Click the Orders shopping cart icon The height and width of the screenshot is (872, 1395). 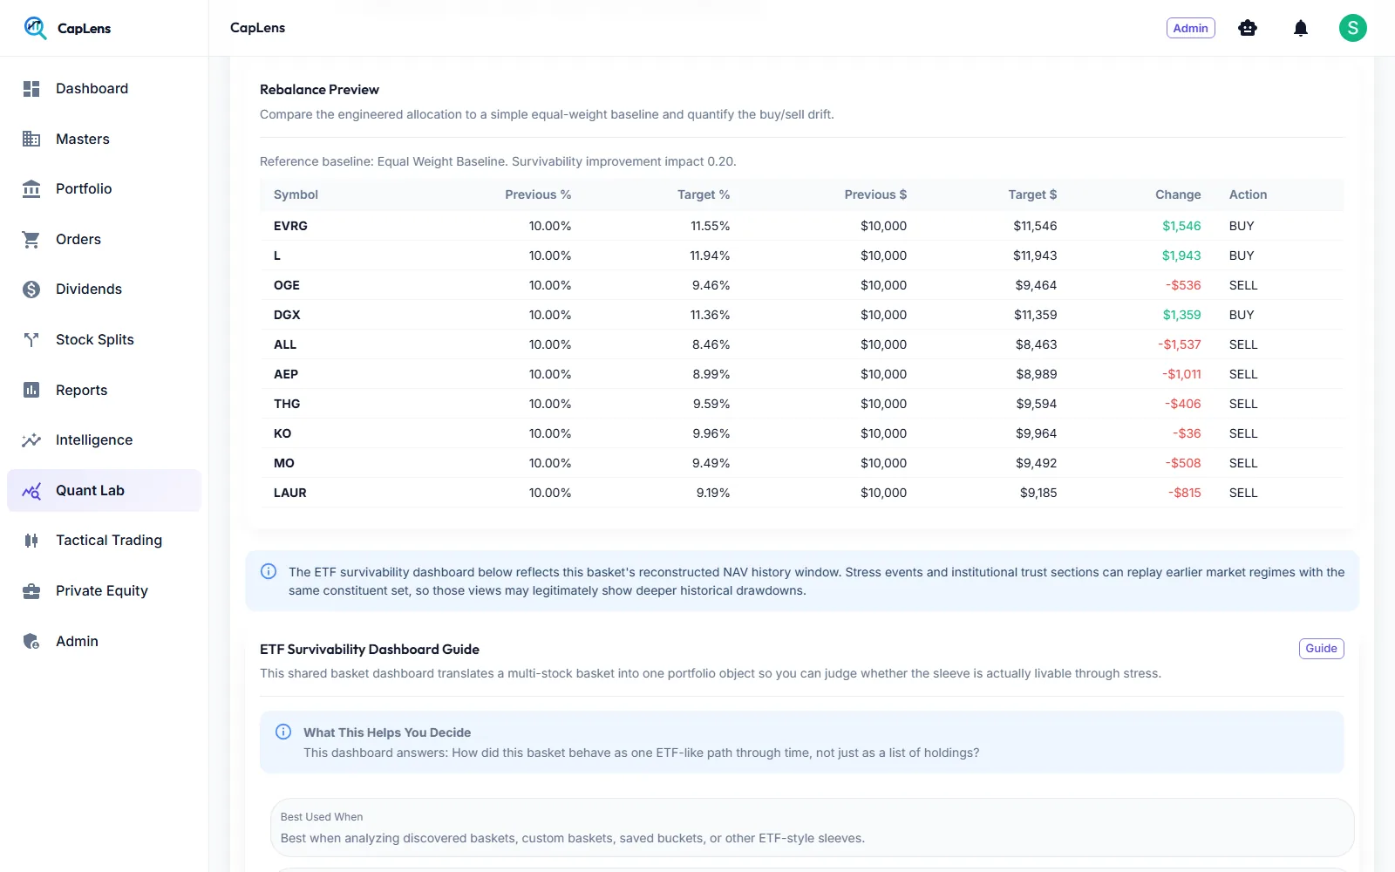click(31, 239)
